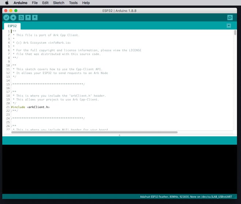Select the ESP32 sketch tab
This screenshot has height=204, width=241.
click(x=12, y=26)
